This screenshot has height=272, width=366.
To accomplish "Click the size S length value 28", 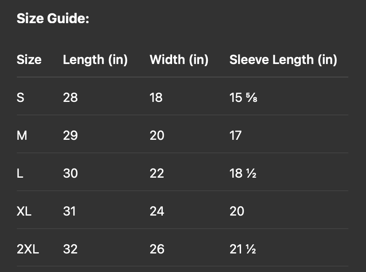I will point(70,98).
